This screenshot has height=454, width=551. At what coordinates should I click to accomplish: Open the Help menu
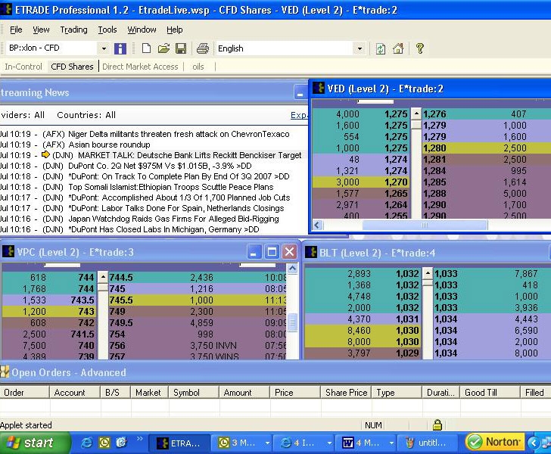(175, 30)
